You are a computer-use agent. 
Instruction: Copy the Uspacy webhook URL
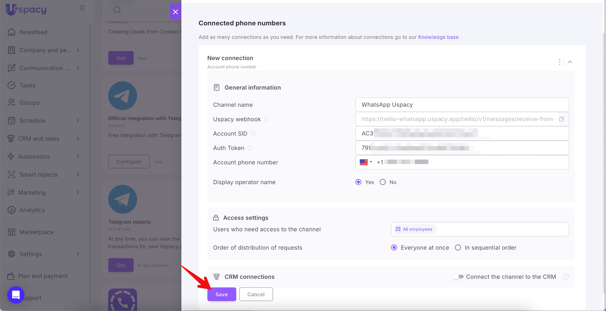(561, 119)
